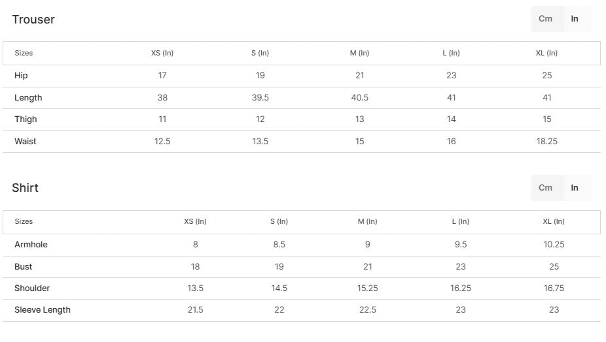Select the Length row label in Trouser table

click(28, 98)
